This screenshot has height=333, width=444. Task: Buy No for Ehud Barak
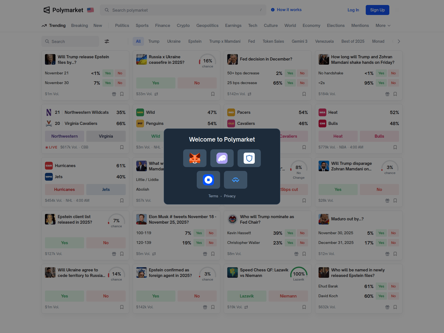(393, 286)
